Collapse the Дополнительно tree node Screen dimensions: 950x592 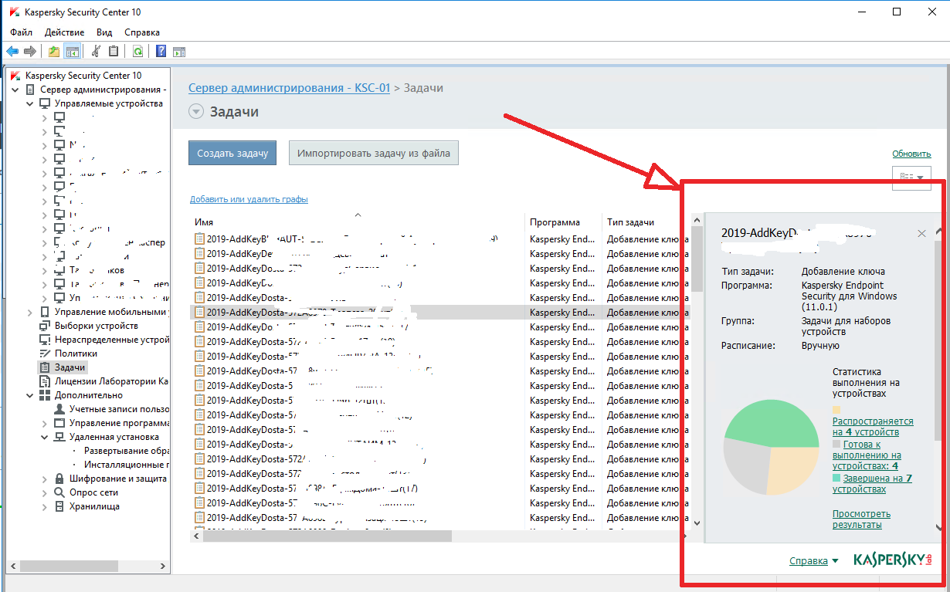30,395
